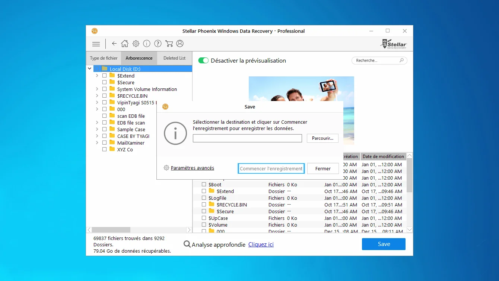Go back using the left arrow icon

[x=114, y=44]
